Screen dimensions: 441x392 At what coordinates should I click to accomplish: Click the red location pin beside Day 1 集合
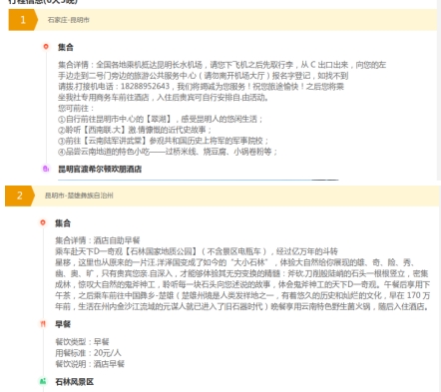[x=46, y=47]
